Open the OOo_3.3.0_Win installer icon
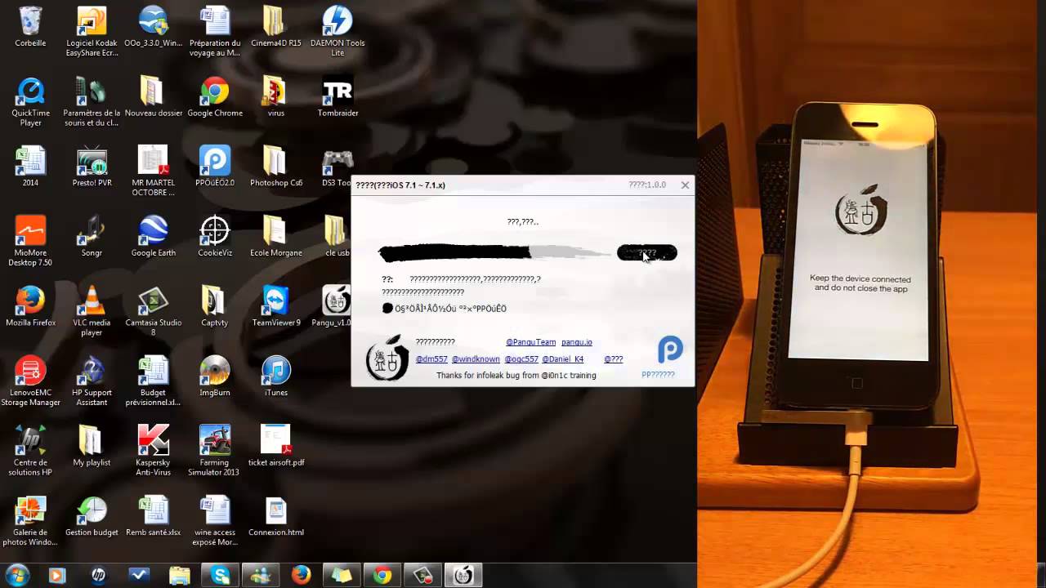The width and height of the screenshot is (1046, 588). coord(153,27)
